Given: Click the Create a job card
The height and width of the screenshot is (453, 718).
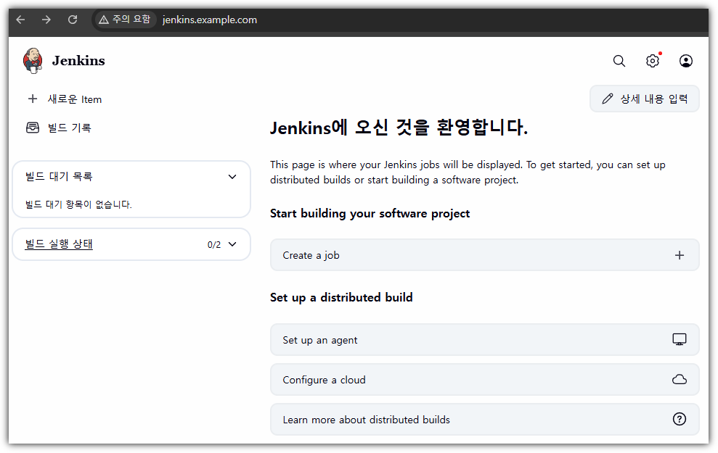Looking at the screenshot, I should [484, 255].
